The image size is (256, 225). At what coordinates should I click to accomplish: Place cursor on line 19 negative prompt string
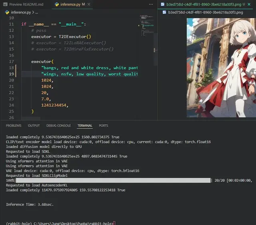[89, 74]
